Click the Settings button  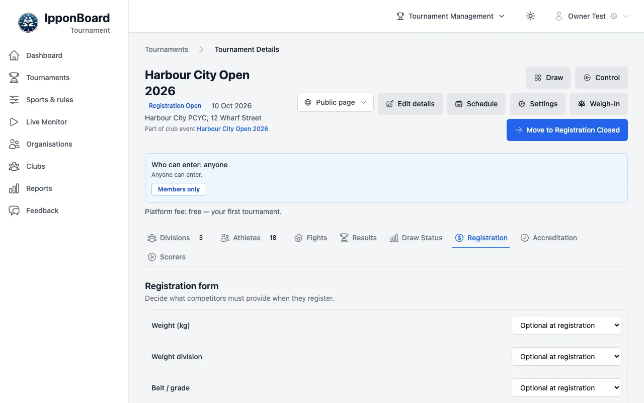pyautogui.click(x=537, y=104)
